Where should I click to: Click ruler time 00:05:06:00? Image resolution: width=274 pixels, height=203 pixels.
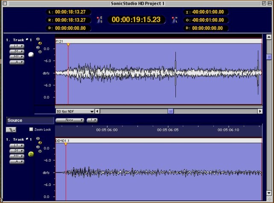pyautogui.click(x=107, y=130)
